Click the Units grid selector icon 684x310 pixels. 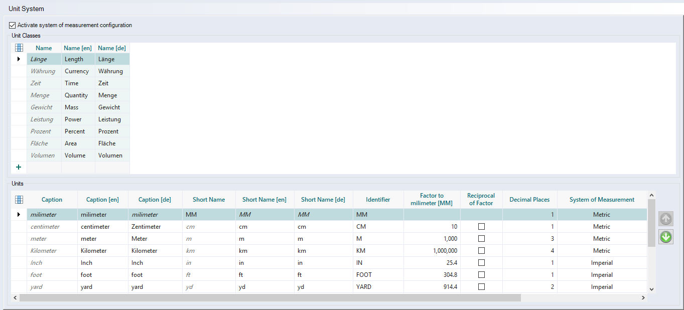[x=19, y=200]
